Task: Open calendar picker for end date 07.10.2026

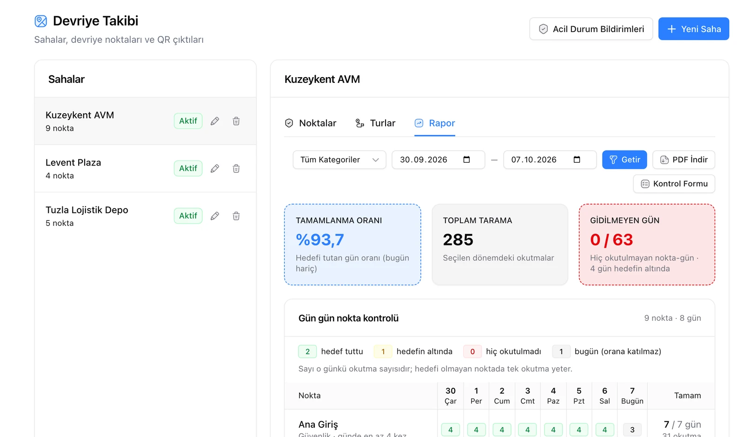Action: (x=577, y=159)
